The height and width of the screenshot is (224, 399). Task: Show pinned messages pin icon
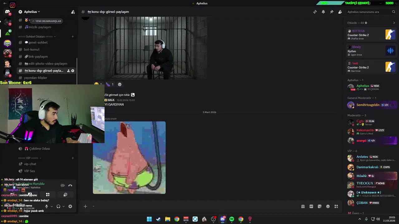click(332, 12)
